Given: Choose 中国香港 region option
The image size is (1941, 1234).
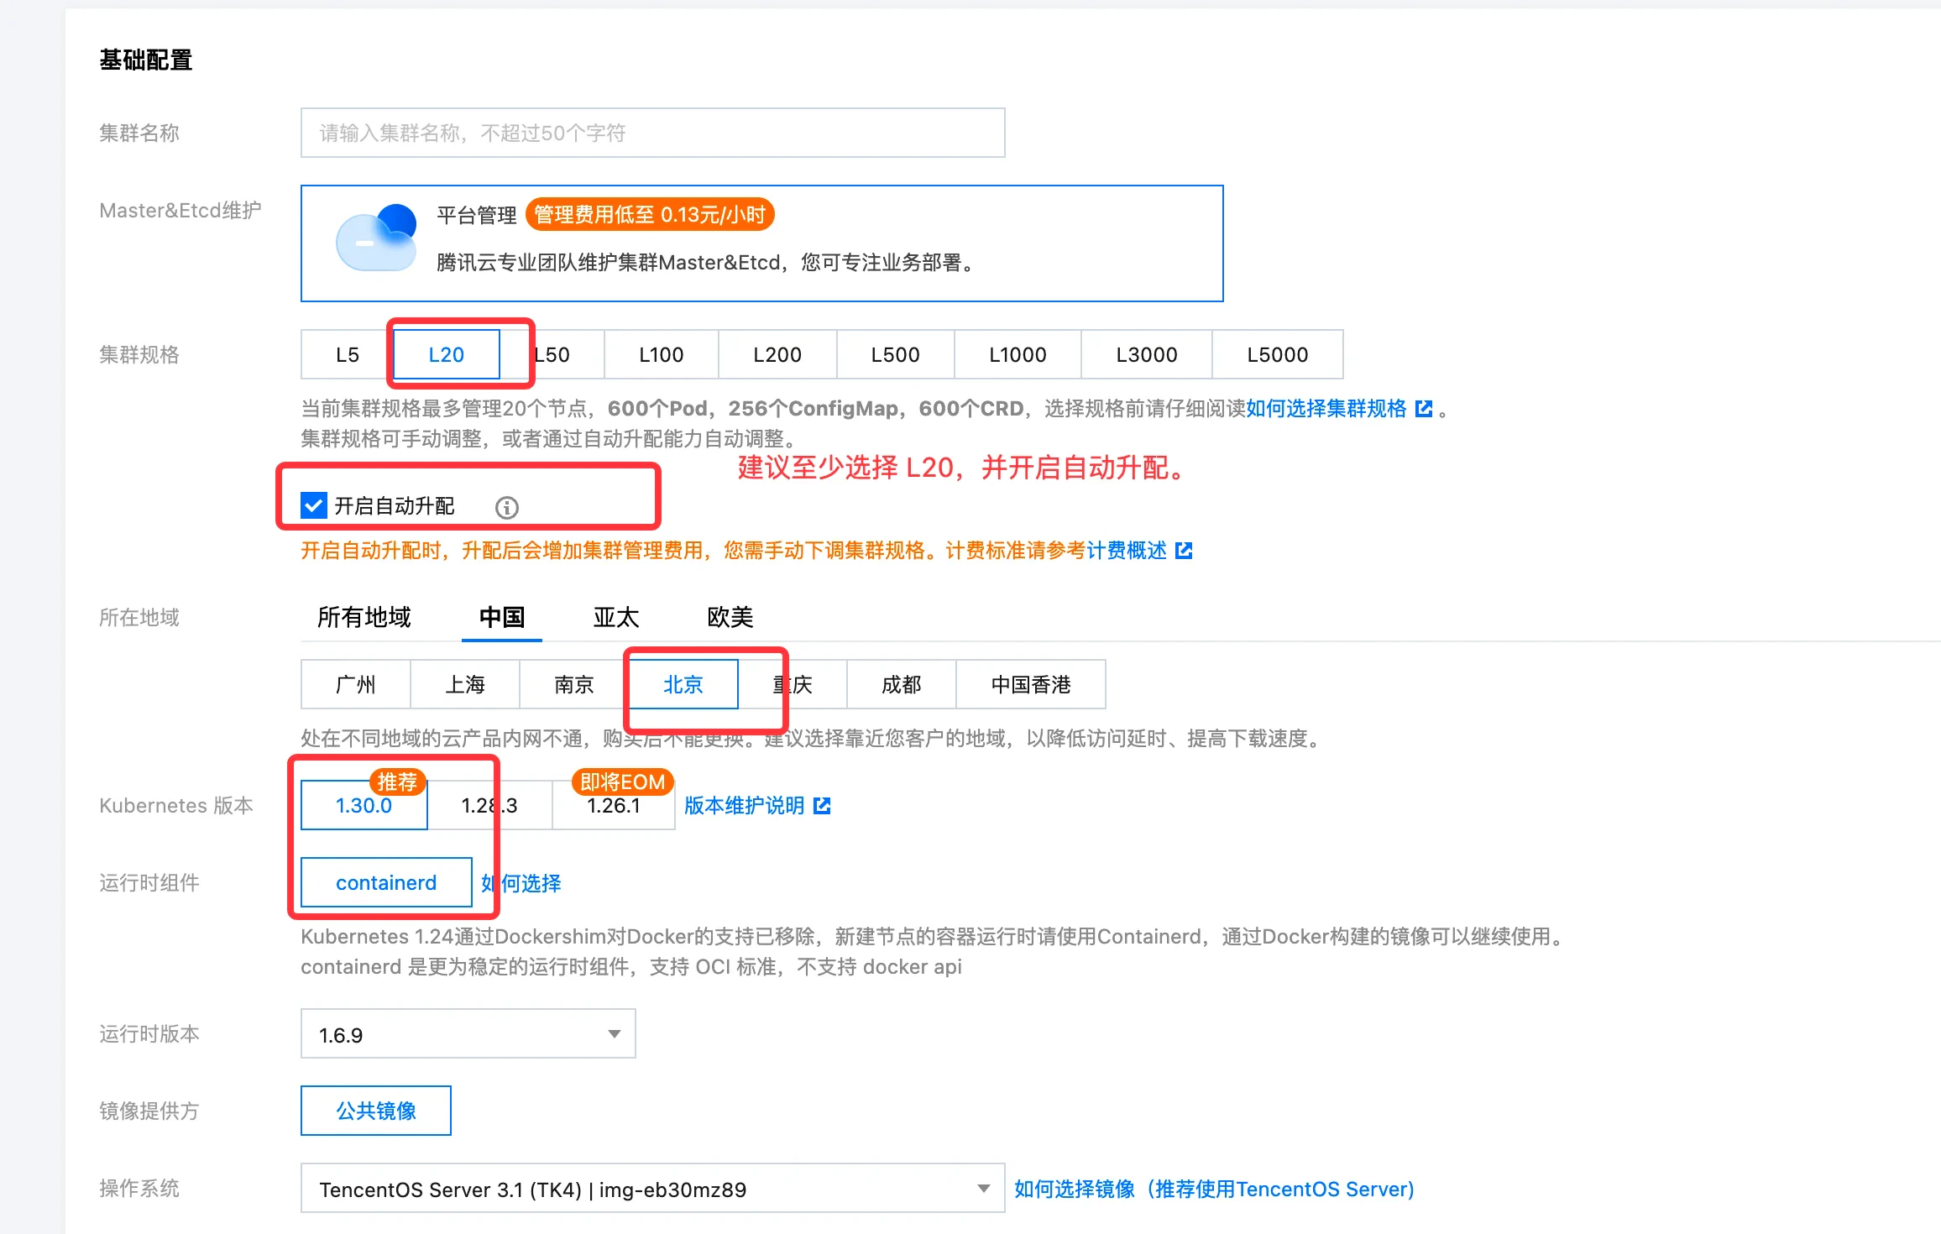Looking at the screenshot, I should coord(1030,685).
